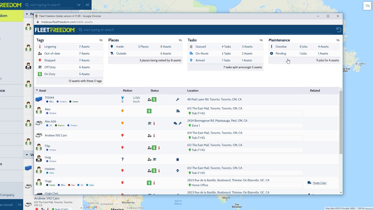Click the Overdue exclamation icon in Maintenance
373x210 pixels.
pos(272,47)
